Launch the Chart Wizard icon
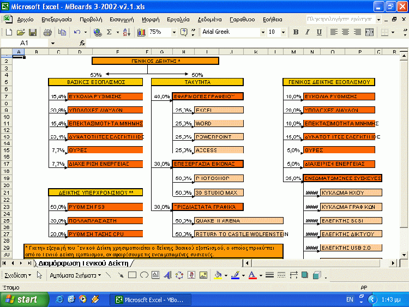Image resolution: width=409 pixels, height=307 pixels. (x=141, y=32)
